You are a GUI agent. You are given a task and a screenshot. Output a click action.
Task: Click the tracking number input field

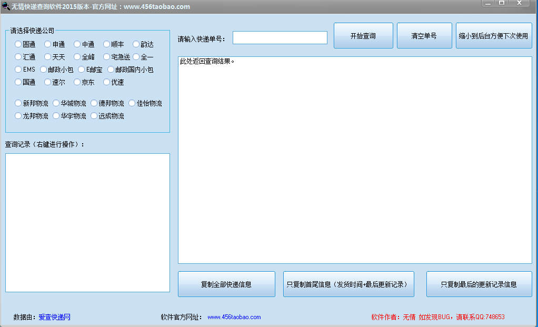click(280, 37)
